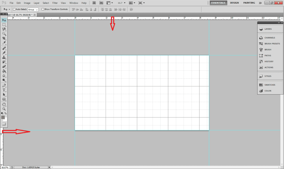The width and height of the screenshot is (284, 169).
Task: Select the Clone Stamp tool
Action: [4, 57]
